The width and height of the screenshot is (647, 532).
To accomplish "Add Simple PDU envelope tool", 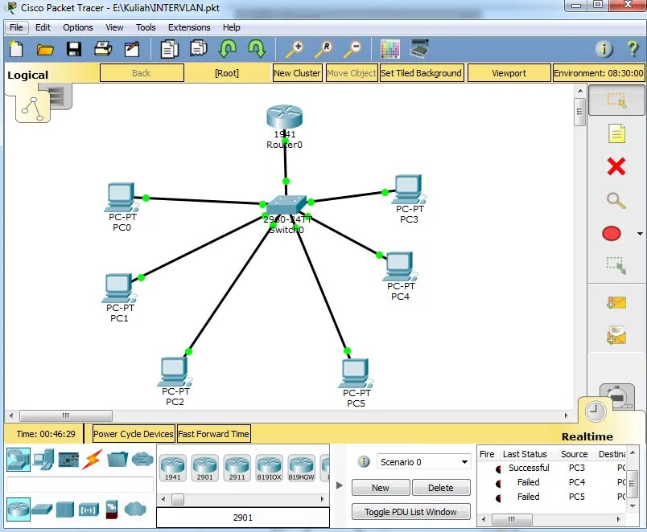I will click(616, 303).
